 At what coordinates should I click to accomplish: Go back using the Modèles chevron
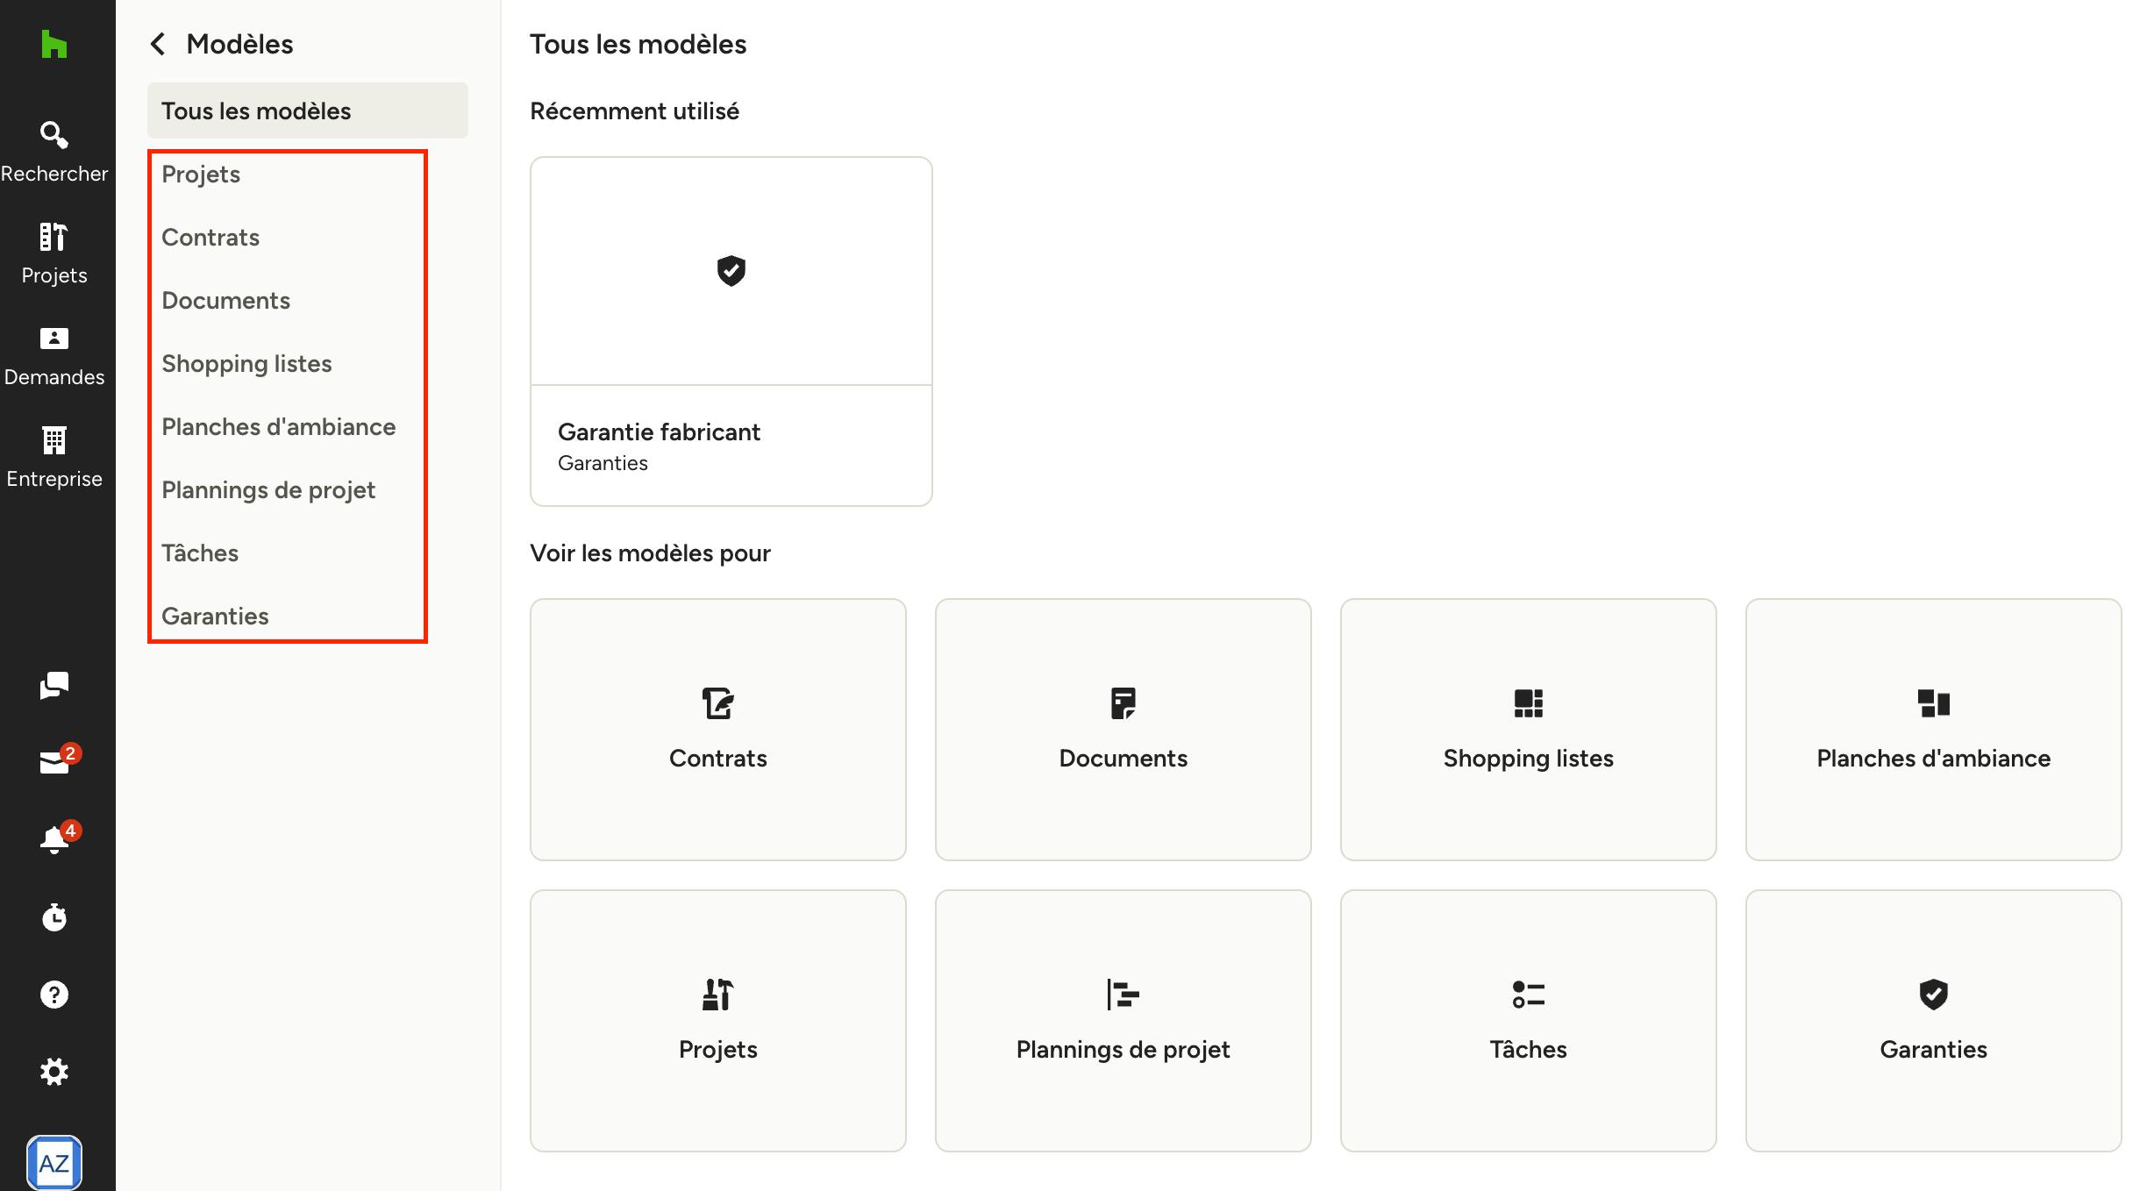[158, 44]
